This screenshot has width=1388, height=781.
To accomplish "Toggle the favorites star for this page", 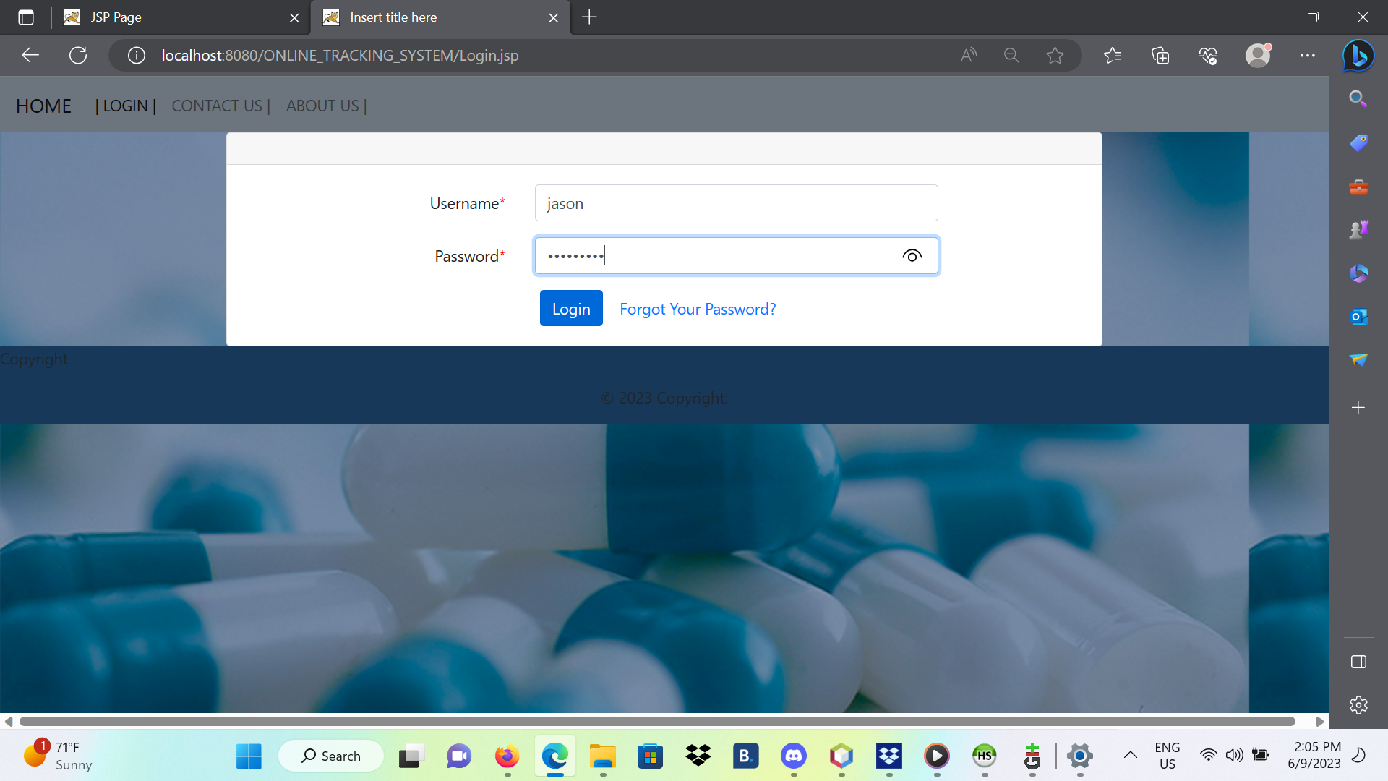I will (1055, 55).
